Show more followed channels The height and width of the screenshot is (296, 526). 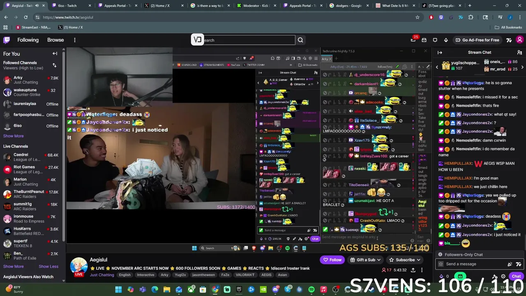click(x=14, y=136)
